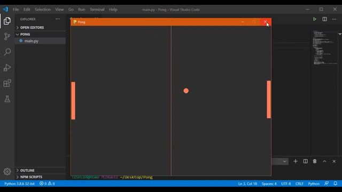342x192 pixels.
Task: Click the EXPLORER panel title
Action: click(x=28, y=19)
